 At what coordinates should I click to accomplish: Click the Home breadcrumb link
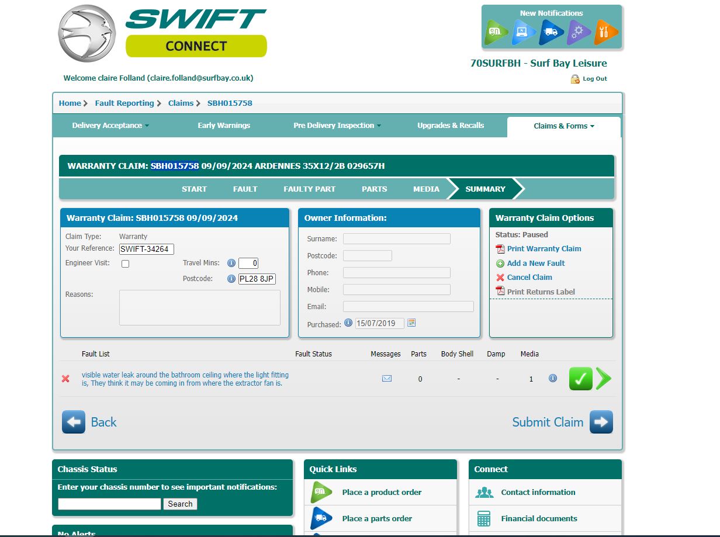click(x=70, y=103)
